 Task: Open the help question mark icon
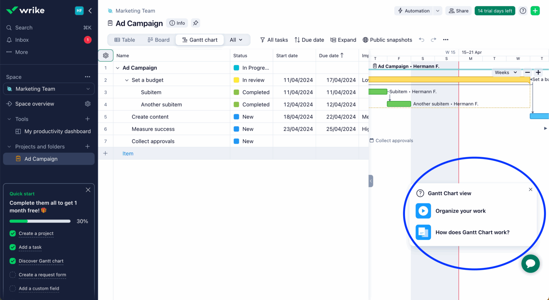[x=523, y=11]
